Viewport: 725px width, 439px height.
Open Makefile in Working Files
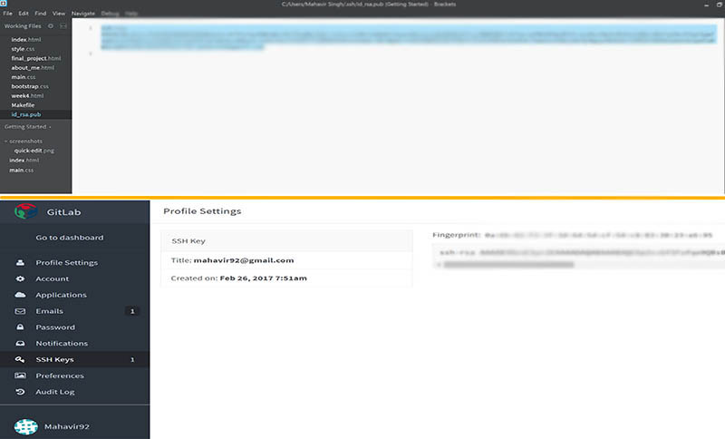pos(24,105)
